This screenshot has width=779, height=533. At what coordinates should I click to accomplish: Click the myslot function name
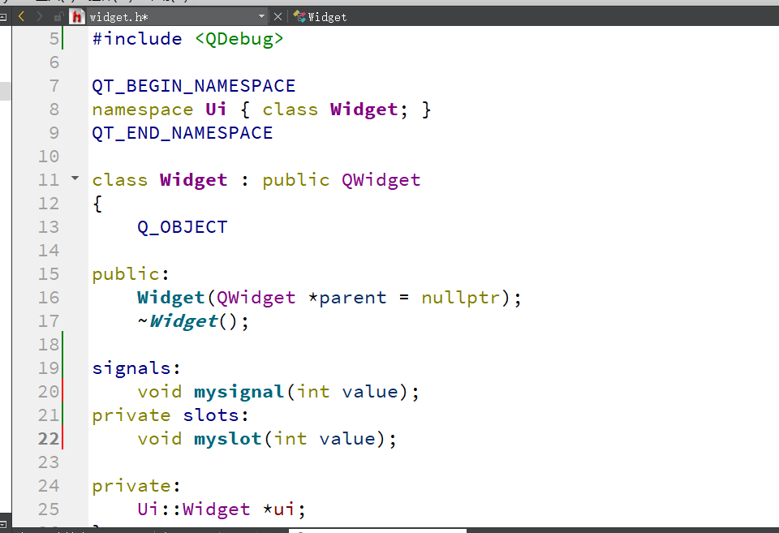[x=227, y=439]
